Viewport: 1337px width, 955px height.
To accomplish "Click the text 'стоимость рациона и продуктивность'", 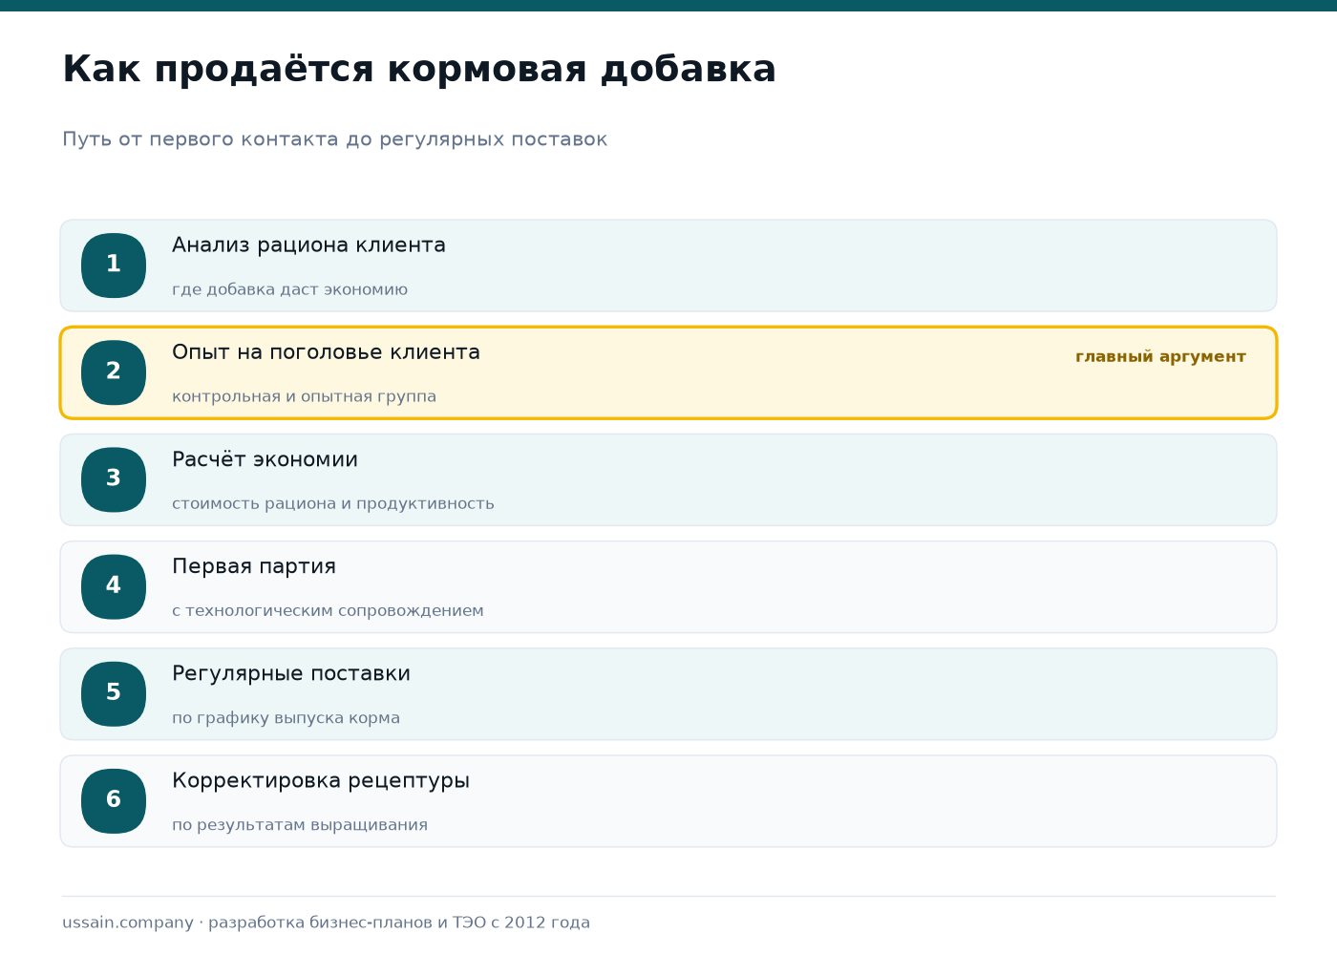I will tap(333, 503).
